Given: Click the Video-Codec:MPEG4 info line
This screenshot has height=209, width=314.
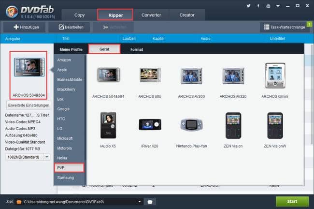Looking at the screenshot, I should 23,122.
